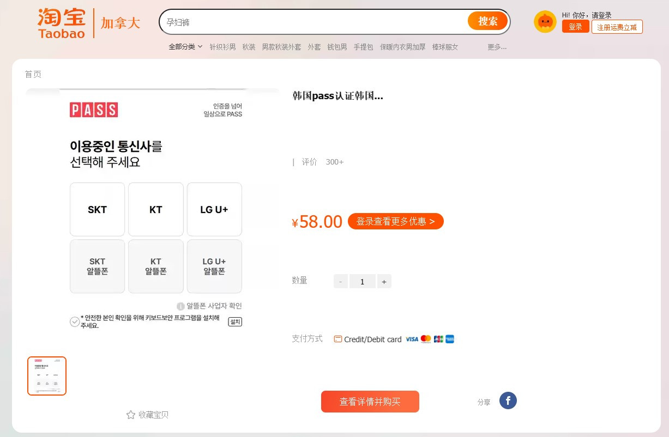Viewport: 669px width, 437px height.
Task: Click the 查看详情并购买 button
Action: [370, 402]
